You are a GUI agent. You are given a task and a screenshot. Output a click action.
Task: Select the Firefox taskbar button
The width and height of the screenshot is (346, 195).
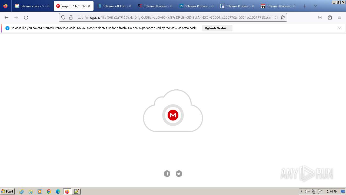tap(67, 191)
